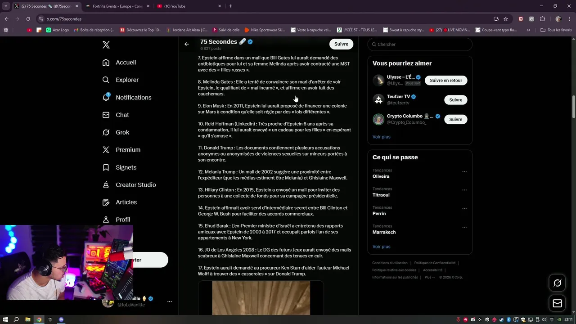Open Windows taskbar search
The image size is (576, 324).
[16, 319]
